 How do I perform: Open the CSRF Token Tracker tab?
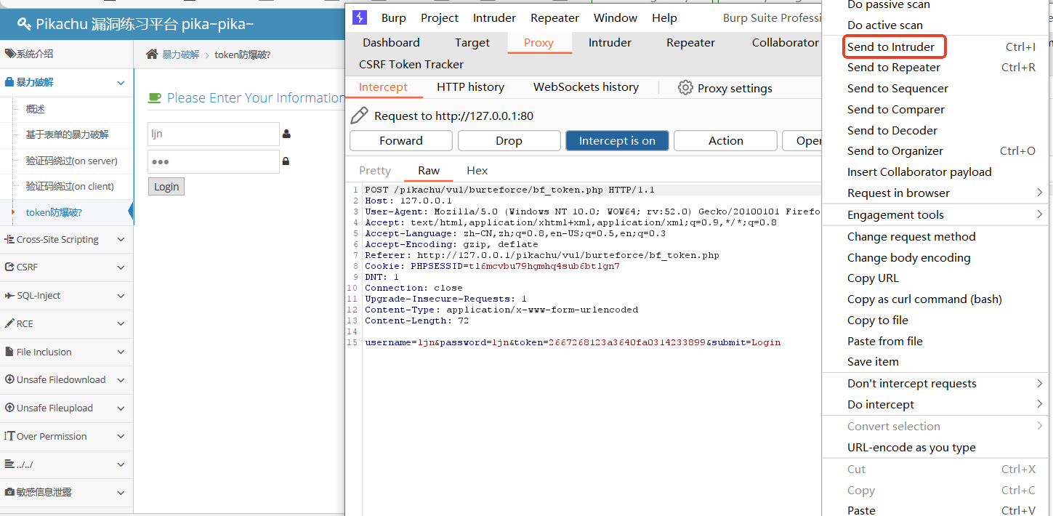tap(411, 65)
